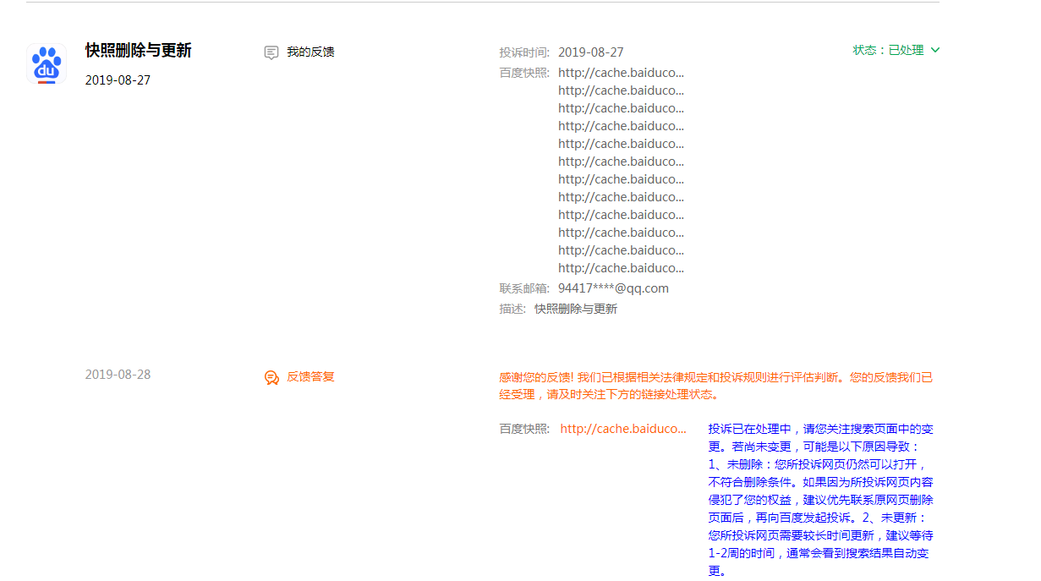Click complaint time value 2019-08-27
This screenshot has height=581, width=1041.
591,52
